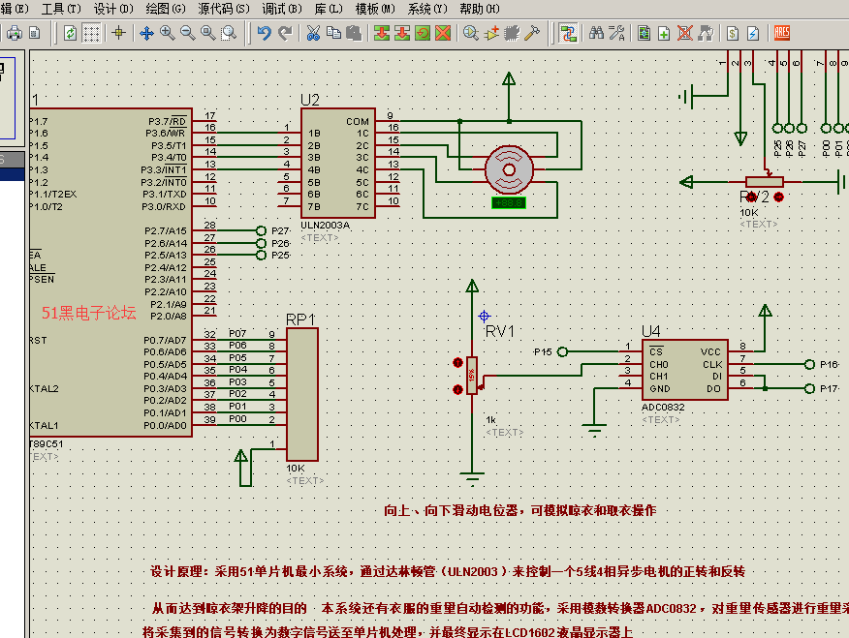Click the Redraw Display refresh icon
This screenshot has height=638, width=849.
click(70, 34)
